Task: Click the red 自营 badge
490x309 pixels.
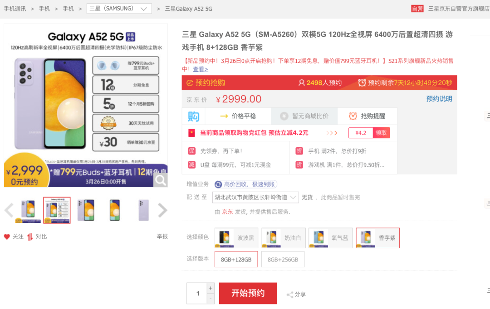Action: coord(417,9)
